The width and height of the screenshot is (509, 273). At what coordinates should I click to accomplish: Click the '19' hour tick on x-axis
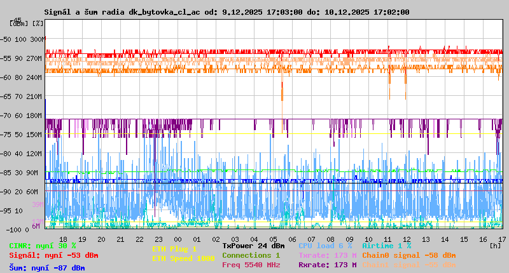coord(83,239)
